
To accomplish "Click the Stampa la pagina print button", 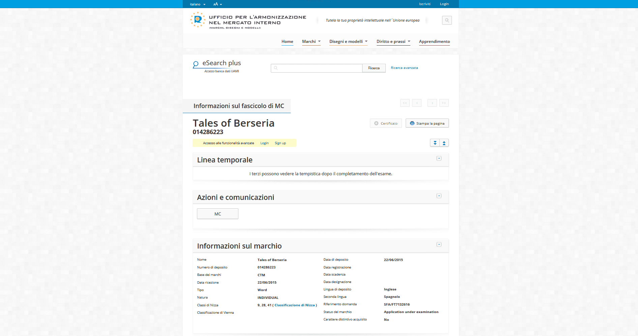I will click(x=427, y=123).
